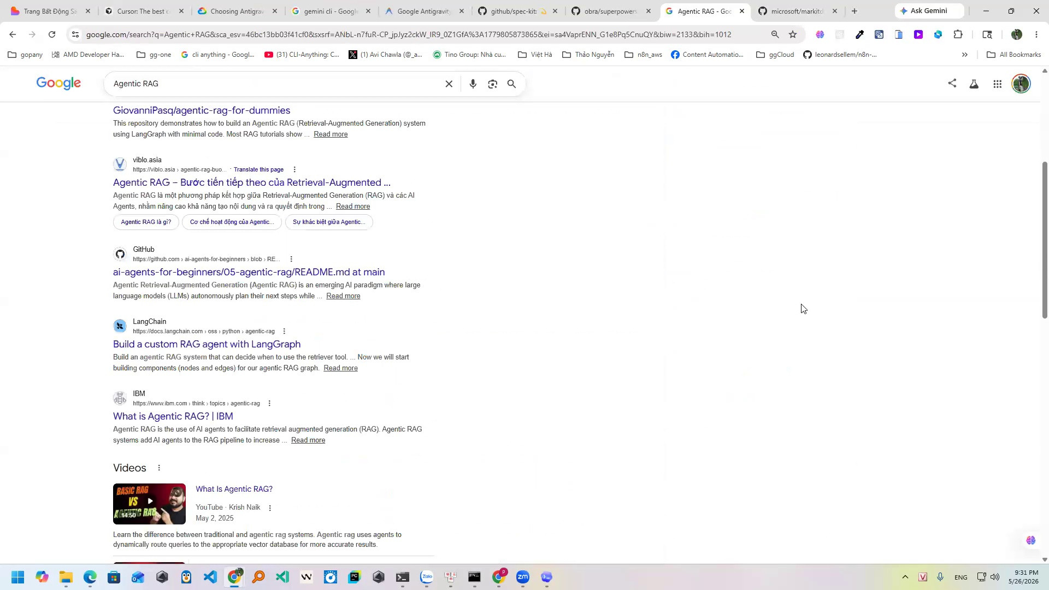The image size is (1049, 590).
Task: Open the terminal icon in the taskbar
Action: coord(403,577)
